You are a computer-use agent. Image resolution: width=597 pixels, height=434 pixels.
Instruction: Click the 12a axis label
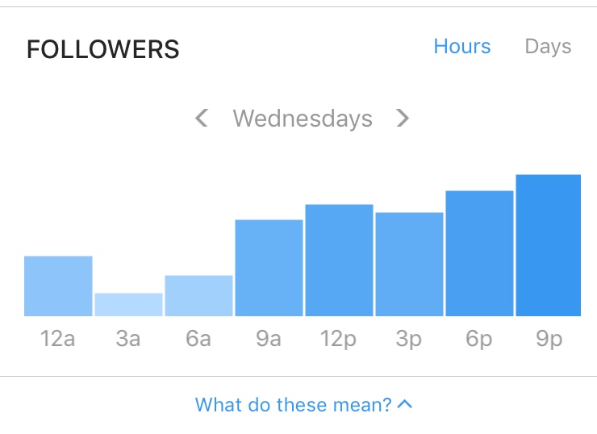[x=58, y=339]
